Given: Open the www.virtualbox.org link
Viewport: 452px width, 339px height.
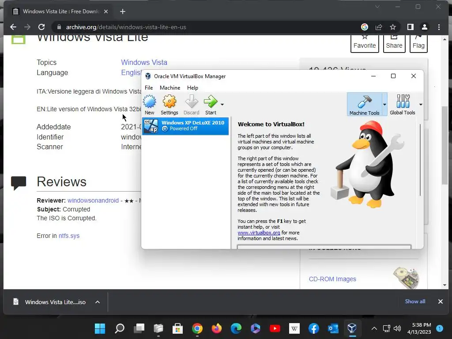Looking at the screenshot, I should [x=259, y=233].
